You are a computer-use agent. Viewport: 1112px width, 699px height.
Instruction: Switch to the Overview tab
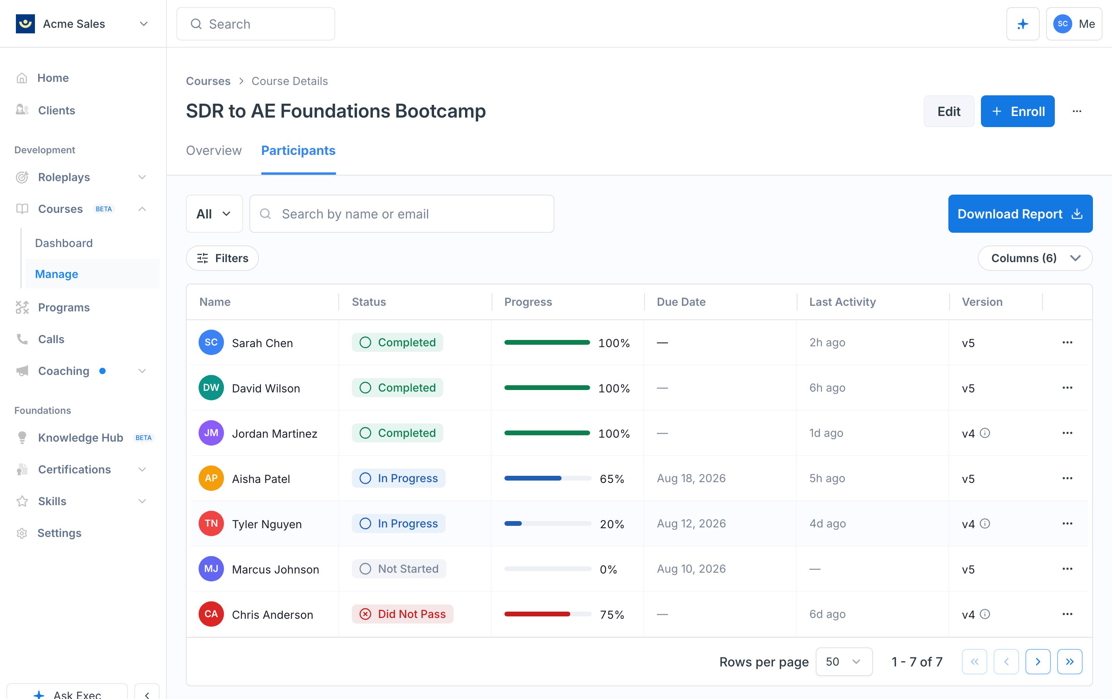(x=214, y=151)
